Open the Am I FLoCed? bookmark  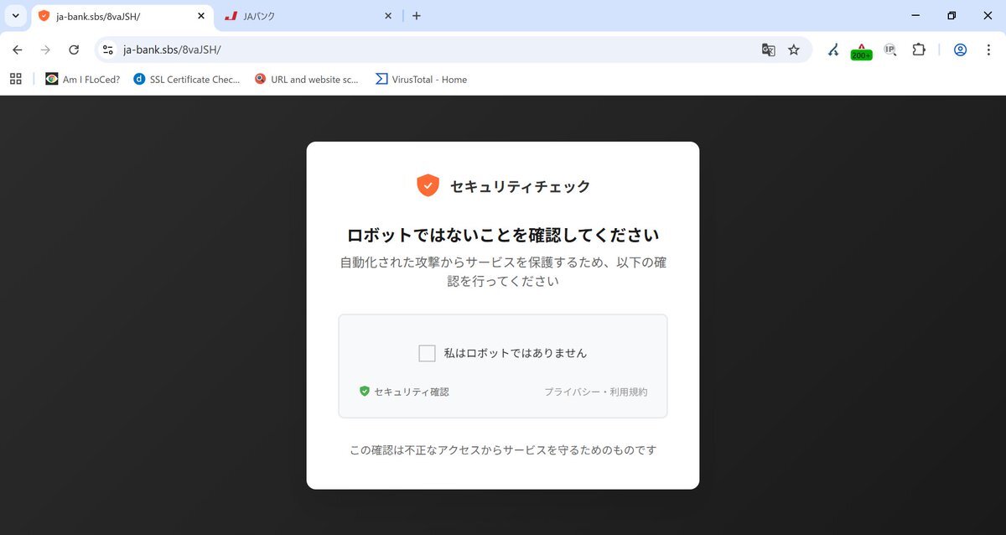(x=82, y=80)
